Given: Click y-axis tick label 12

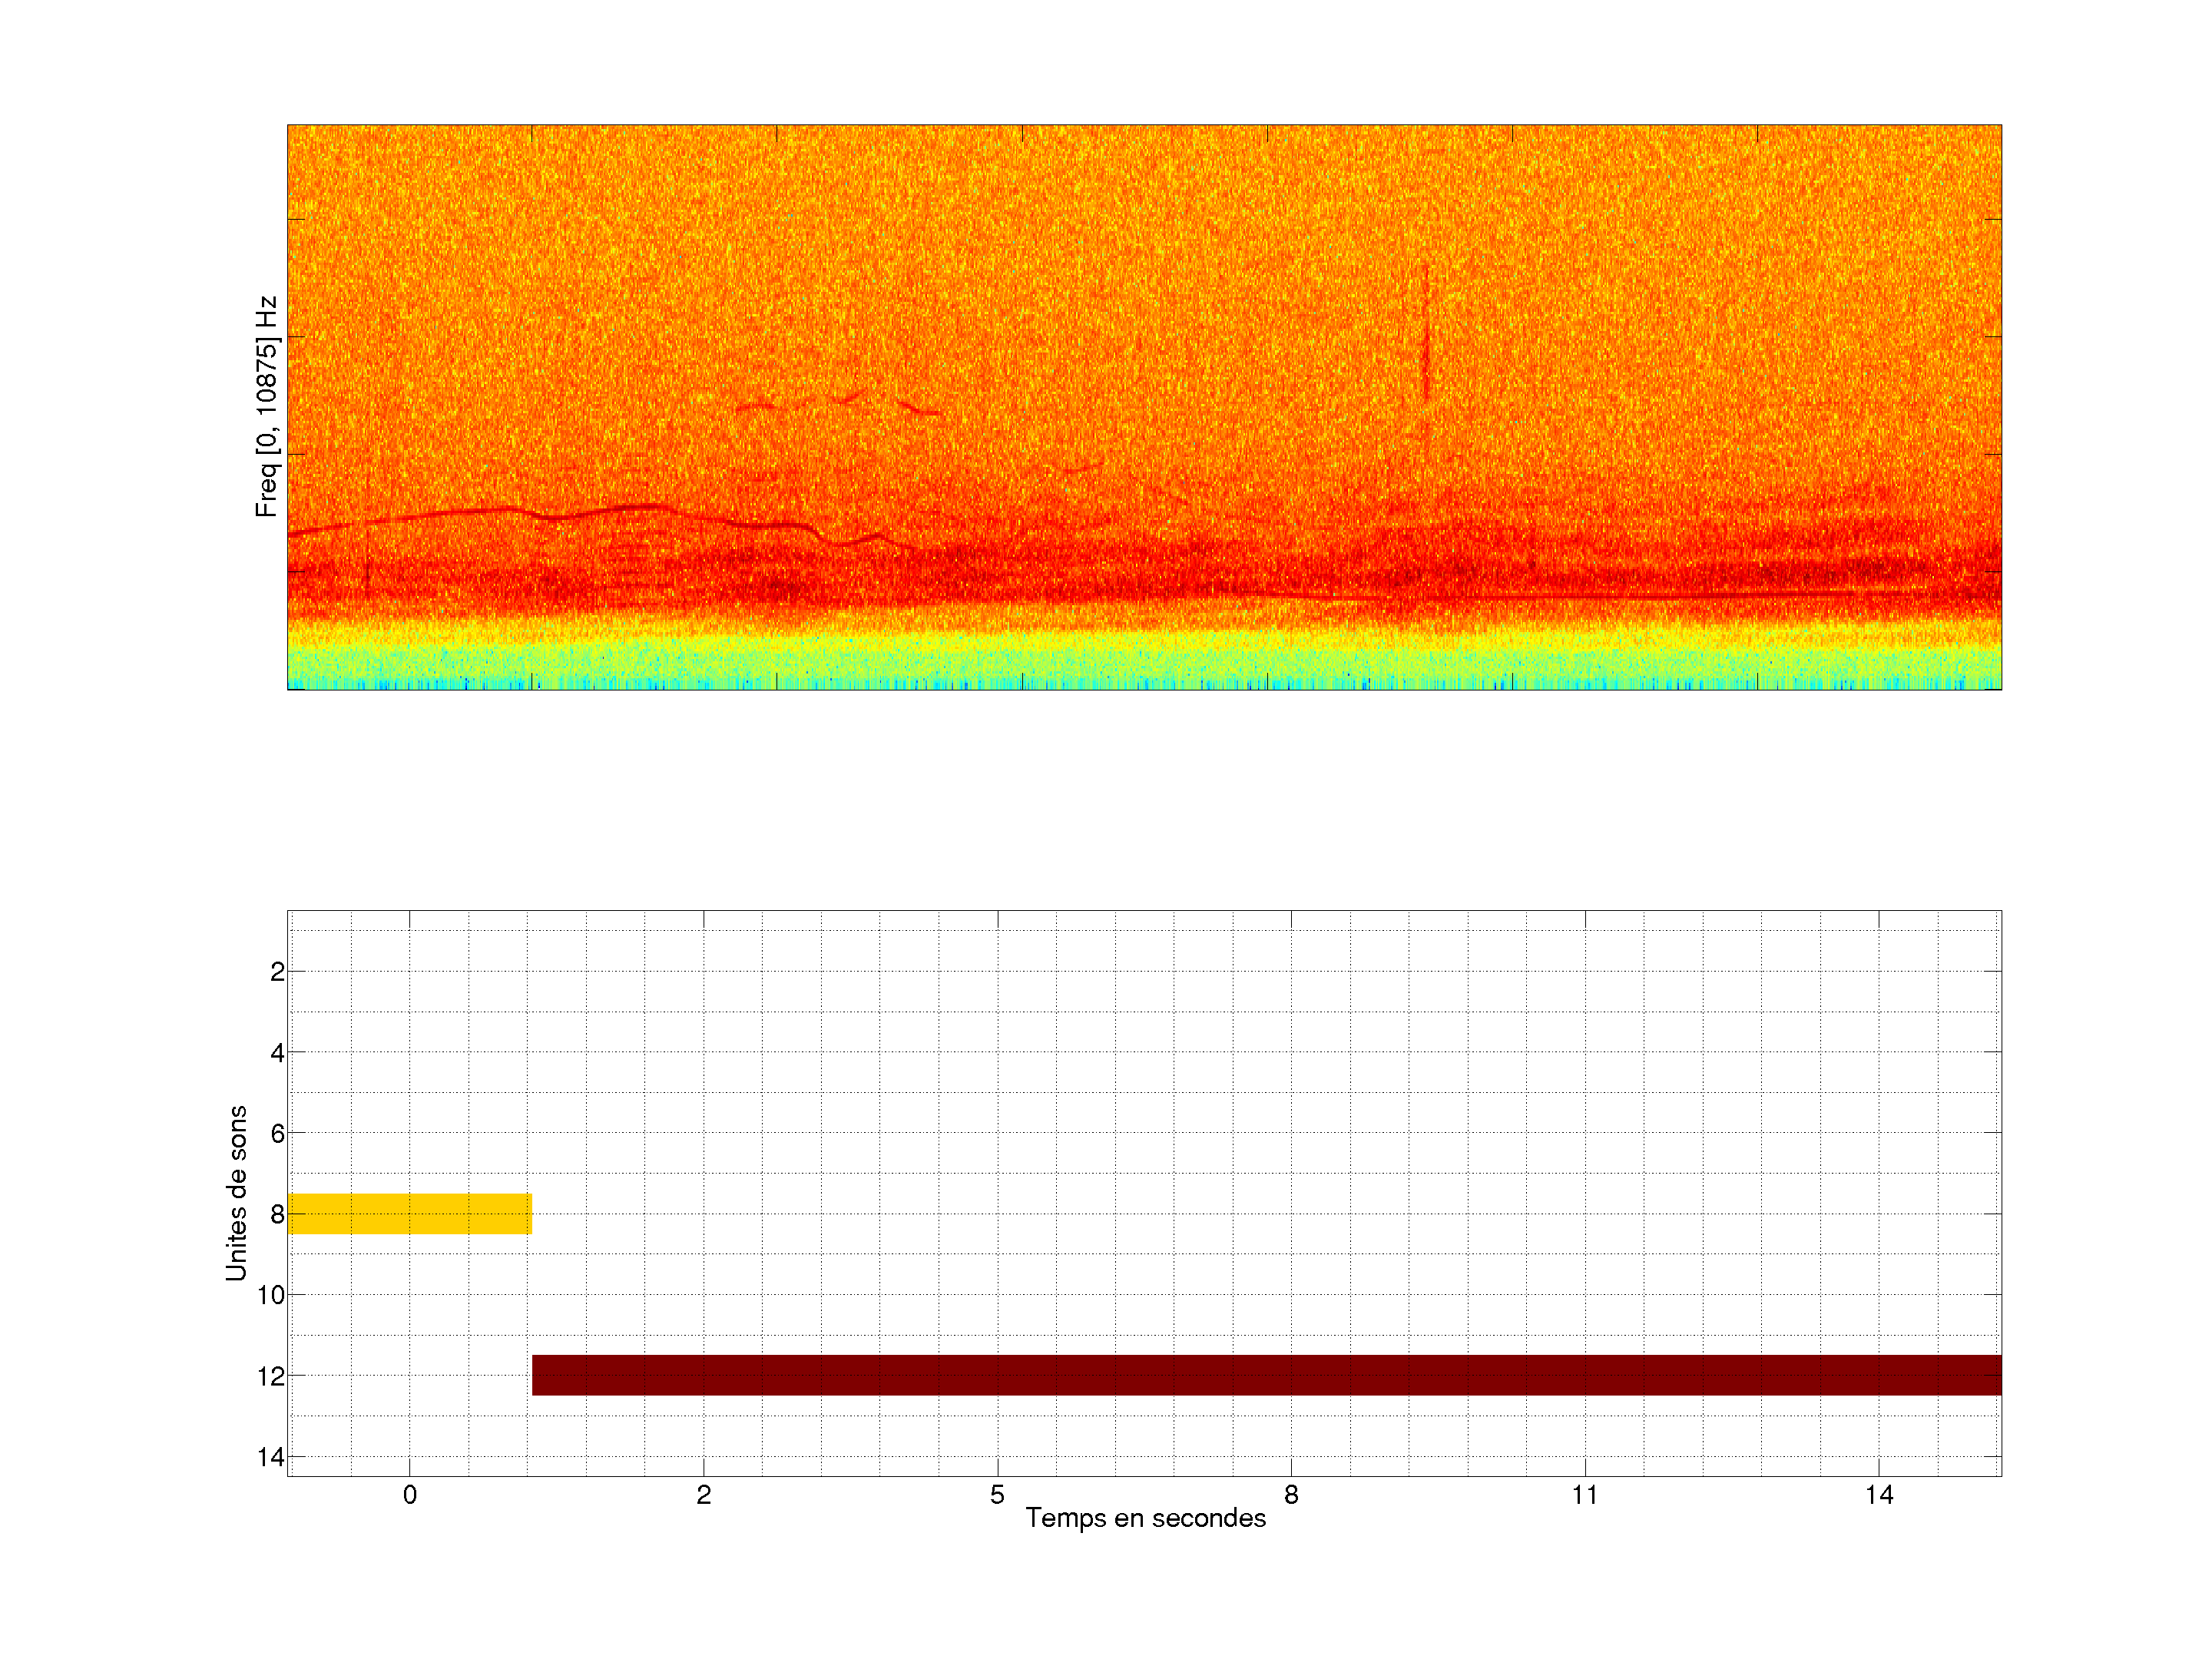Looking at the screenshot, I should click(x=271, y=1377).
